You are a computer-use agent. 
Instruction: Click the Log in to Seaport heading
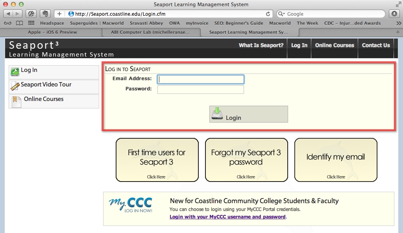[x=128, y=69]
